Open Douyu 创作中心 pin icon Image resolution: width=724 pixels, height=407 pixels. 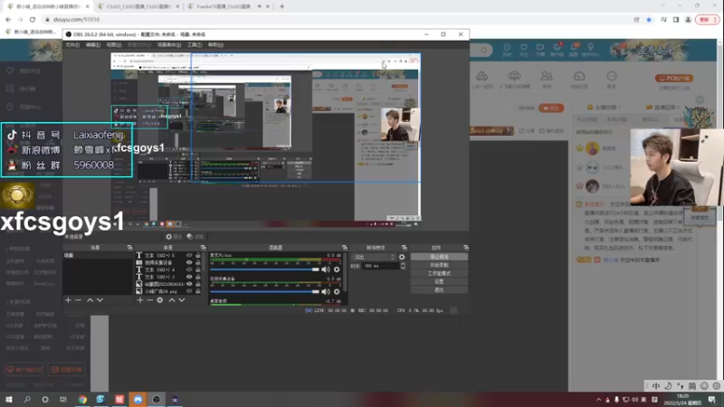(x=591, y=48)
